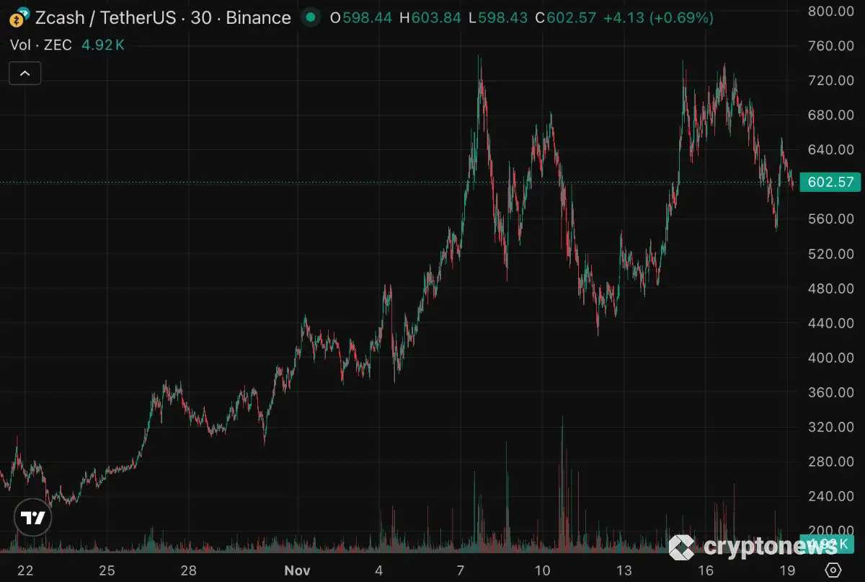
Task: Click the 800.00 price axis label
Action: 830,11
